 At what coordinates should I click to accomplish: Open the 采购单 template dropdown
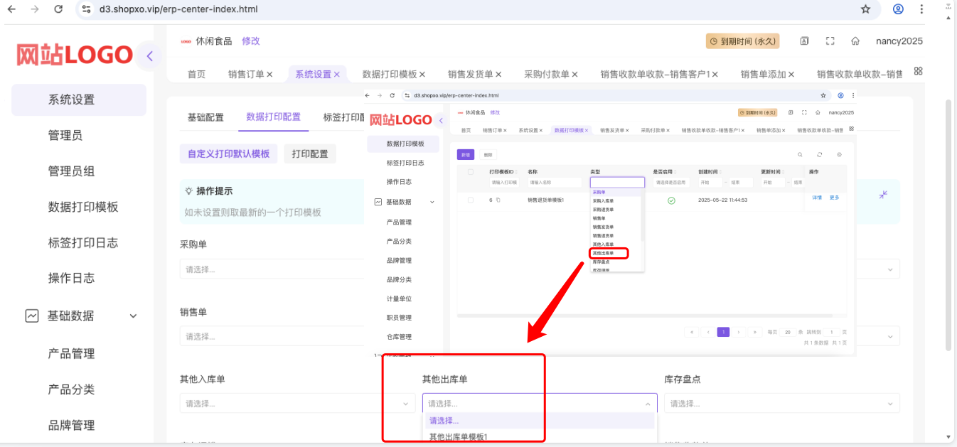272,269
